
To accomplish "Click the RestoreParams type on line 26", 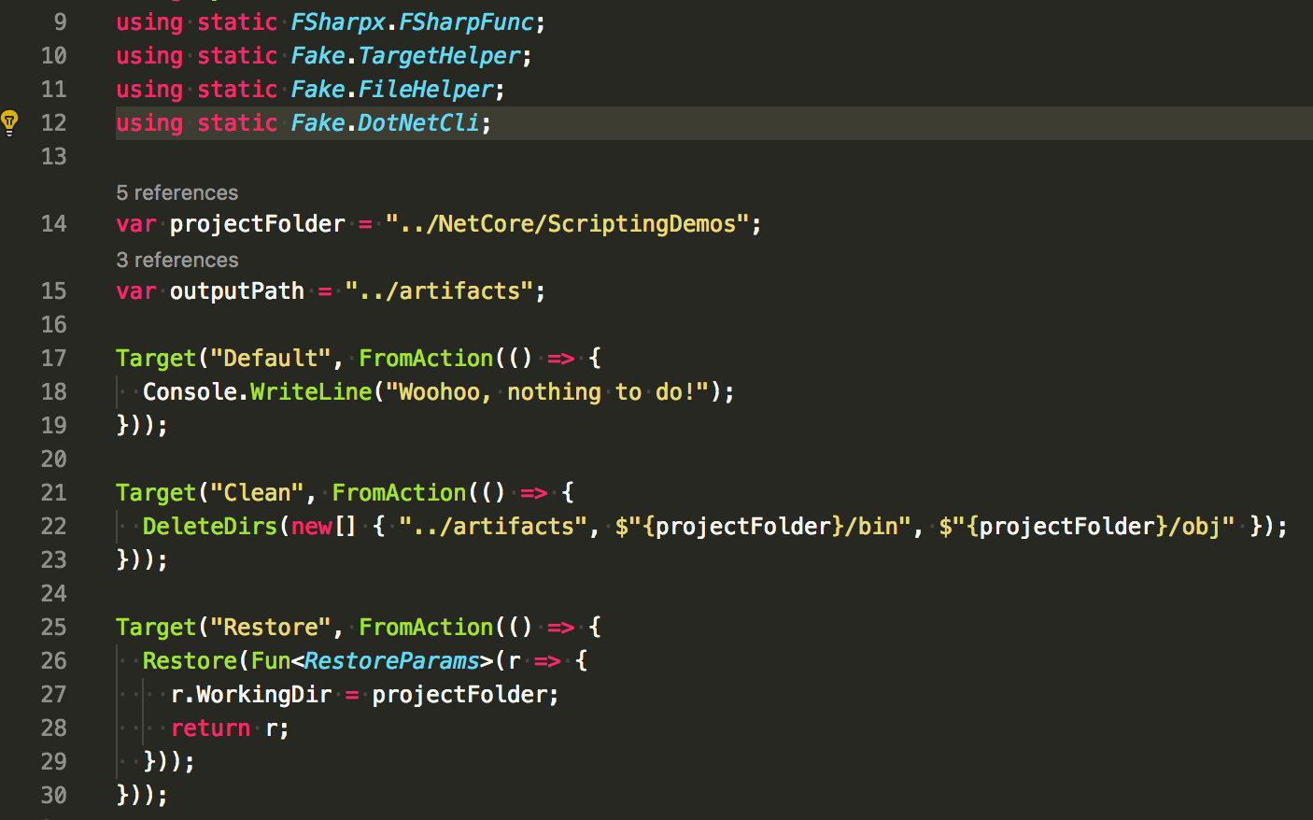I will point(391,660).
